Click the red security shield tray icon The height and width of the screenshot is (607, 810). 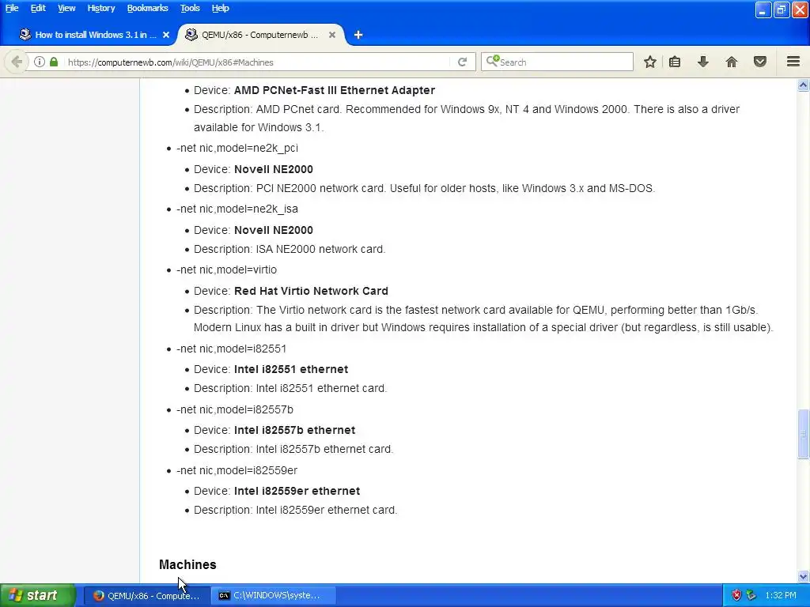click(736, 595)
